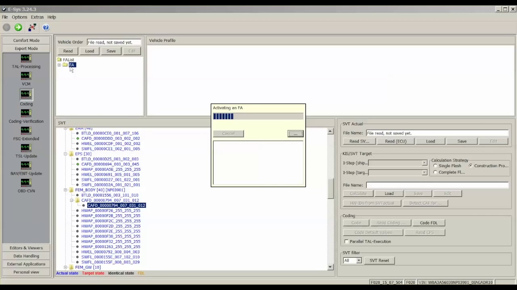Click the Vehicle Order Load button
Image resolution: width=517 pixels, height=290 pixels.
(89, 51)
